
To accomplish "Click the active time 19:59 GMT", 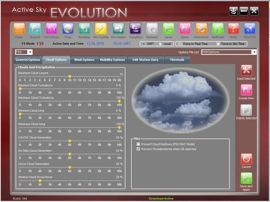I will pos(121,43).
